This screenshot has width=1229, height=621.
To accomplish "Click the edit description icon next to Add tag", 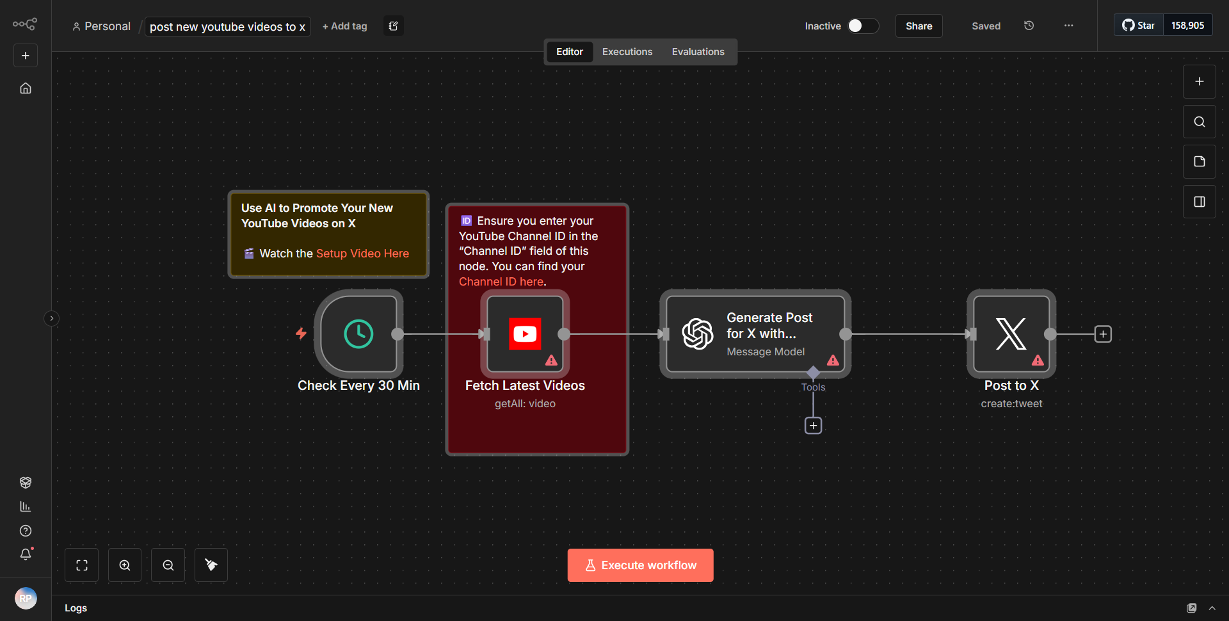I will click(394, 26).
